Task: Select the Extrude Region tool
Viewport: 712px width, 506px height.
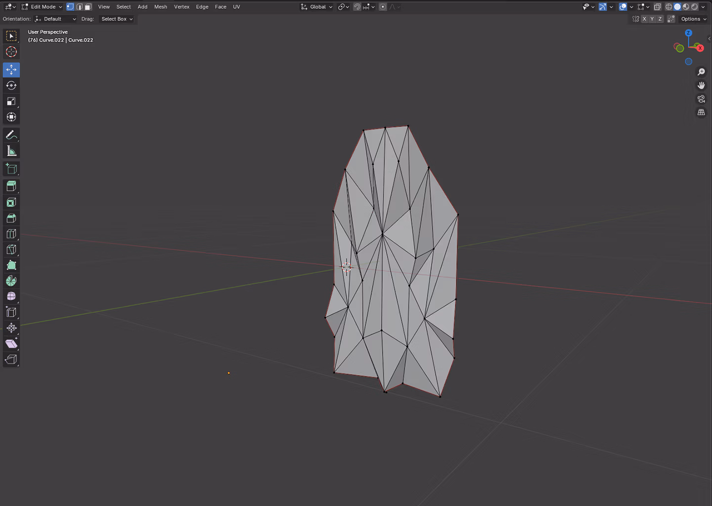Action: pyautogui.click(x=11, y=186)
